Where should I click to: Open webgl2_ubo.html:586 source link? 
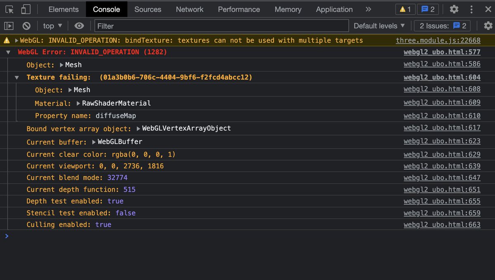coord(442,64)
